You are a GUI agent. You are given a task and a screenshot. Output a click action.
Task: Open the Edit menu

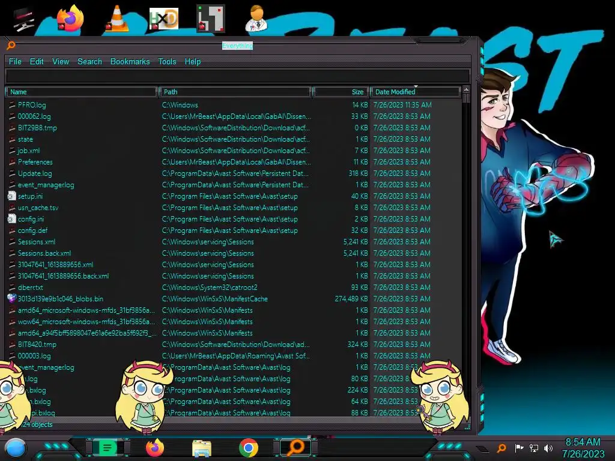[37, 62]
